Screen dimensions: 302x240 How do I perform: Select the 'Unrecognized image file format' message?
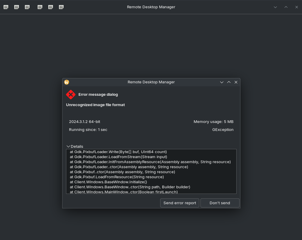pyautogui.click(x=95, y=105)
